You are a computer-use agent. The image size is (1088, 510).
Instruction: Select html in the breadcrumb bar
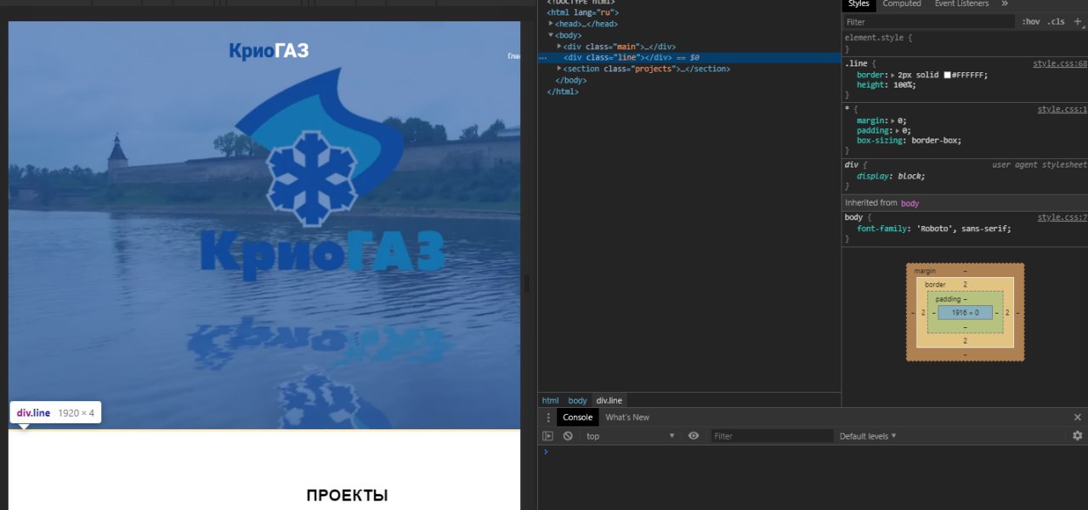[x=551, y=400]
